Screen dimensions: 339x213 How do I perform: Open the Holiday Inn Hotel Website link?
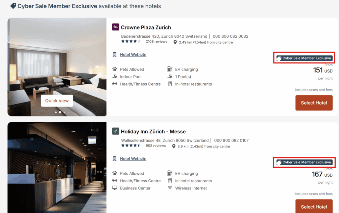(x=133, y=158)
